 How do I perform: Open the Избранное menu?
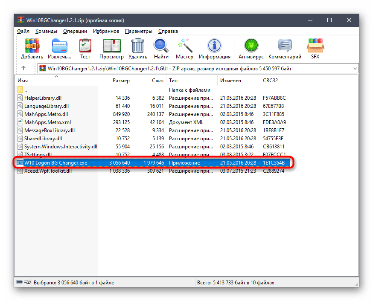pyautogui.click(x=106, y=31)
